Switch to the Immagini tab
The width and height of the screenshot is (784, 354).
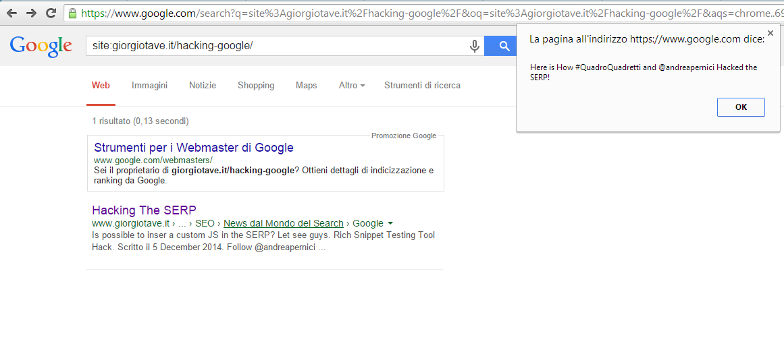click(x=149, y=86)
